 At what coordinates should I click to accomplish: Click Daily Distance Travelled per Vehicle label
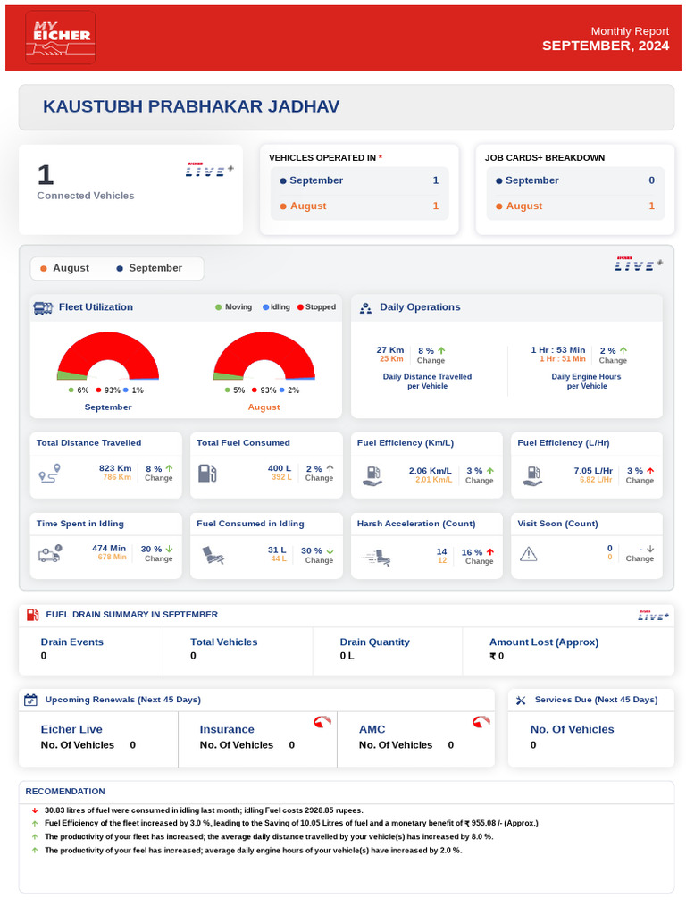tap(428, 382)
